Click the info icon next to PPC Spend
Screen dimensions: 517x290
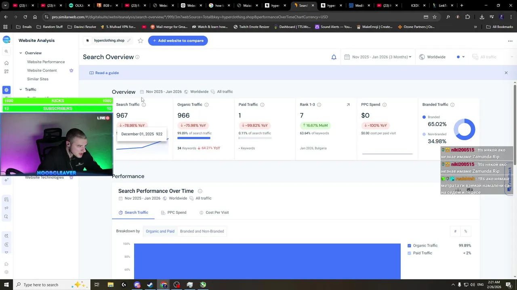click(385, 105)
